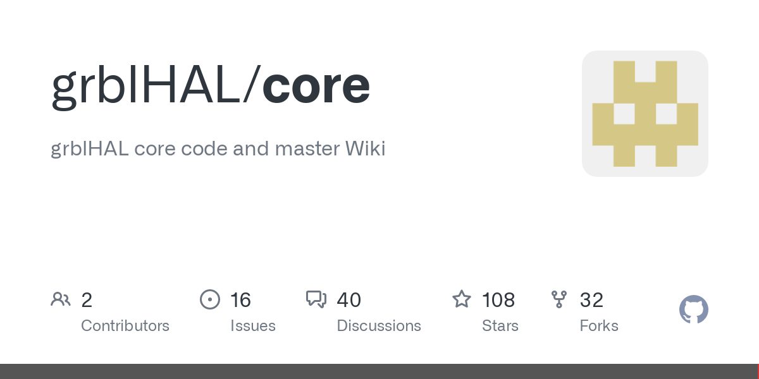Open the bold core repository name
759x379 pixels.
pos(316,87)
